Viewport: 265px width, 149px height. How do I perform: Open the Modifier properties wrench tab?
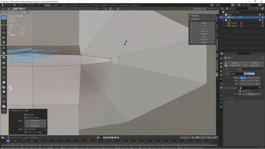(221, 88)
